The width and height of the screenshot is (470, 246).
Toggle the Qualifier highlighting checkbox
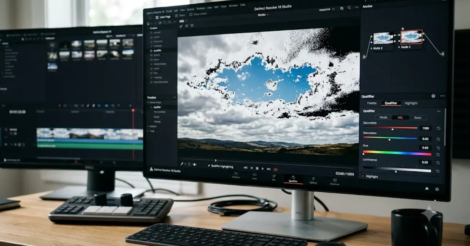click(209, 166)
